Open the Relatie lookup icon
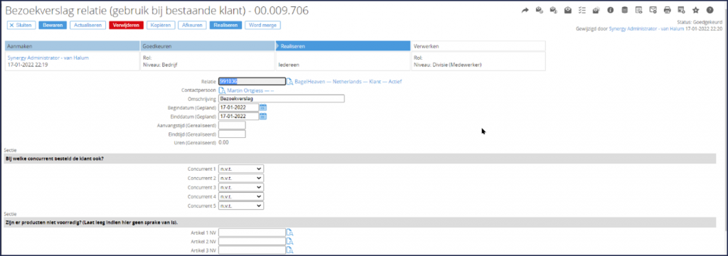728x256 pixels. (290, 82)
